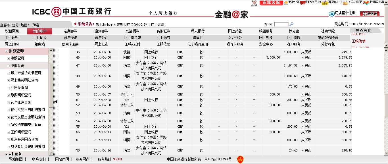Open the 安全中心 menu item

click(266, 44)
